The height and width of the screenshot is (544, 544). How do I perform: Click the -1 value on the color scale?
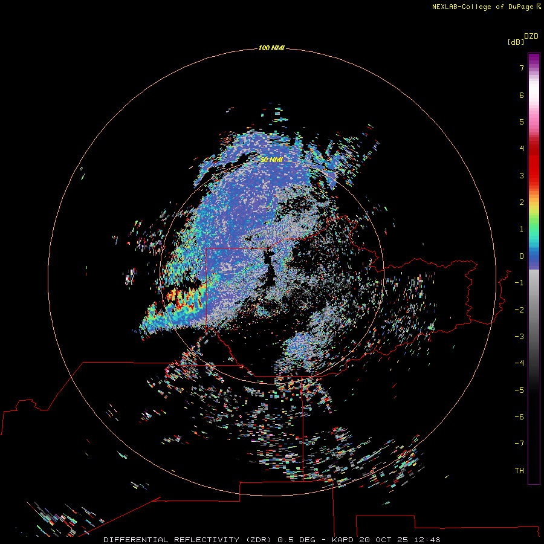coord(519,283)
